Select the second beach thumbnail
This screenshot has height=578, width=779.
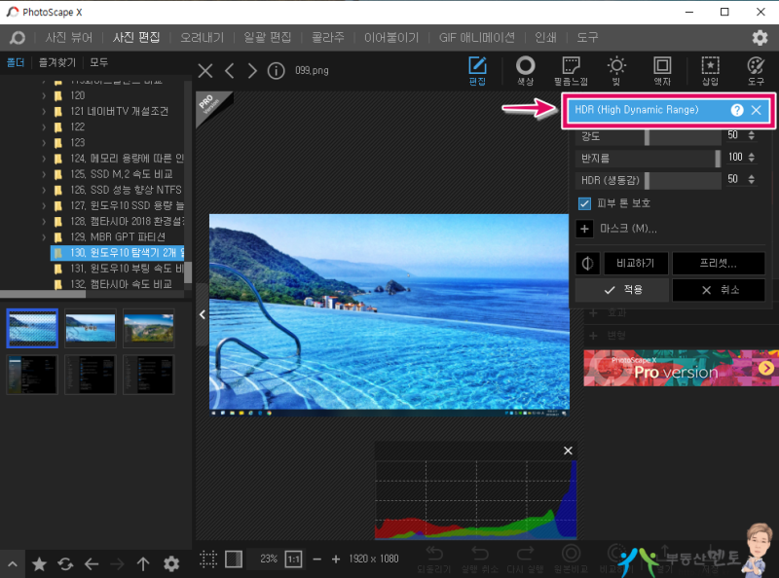(91, 328)
